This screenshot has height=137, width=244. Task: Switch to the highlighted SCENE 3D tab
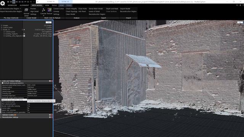pos(65,2)
